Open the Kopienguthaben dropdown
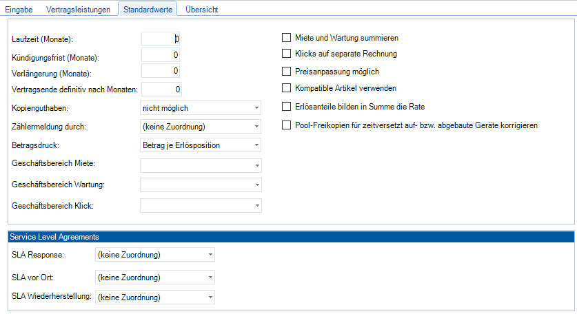The image size is (577, 314). tap(200, 108)
